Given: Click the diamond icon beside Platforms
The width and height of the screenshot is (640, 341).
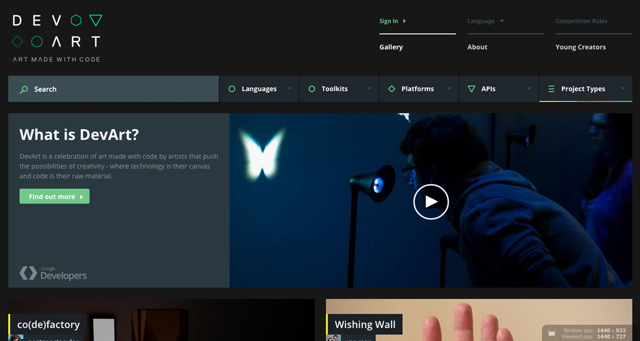Looking at the screenshot, I should pos(391,89).
